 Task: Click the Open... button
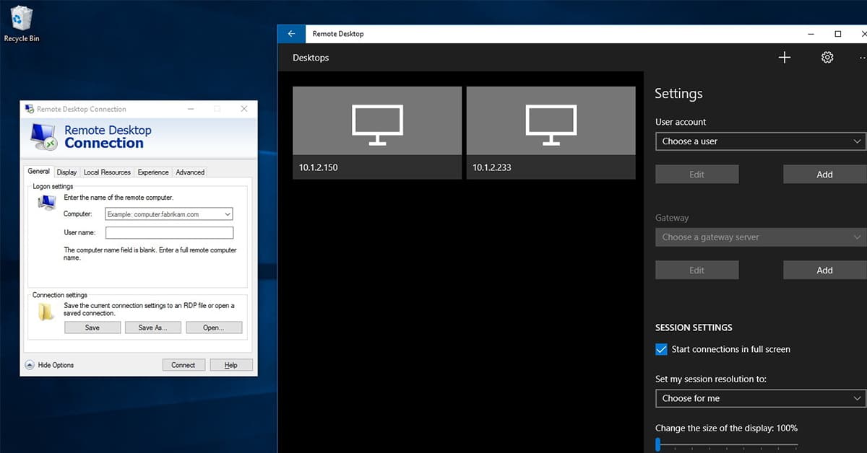[x=213, y=327]
